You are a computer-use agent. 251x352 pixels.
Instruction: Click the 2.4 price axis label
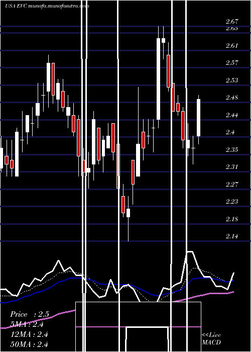click(x=230, y=132)
